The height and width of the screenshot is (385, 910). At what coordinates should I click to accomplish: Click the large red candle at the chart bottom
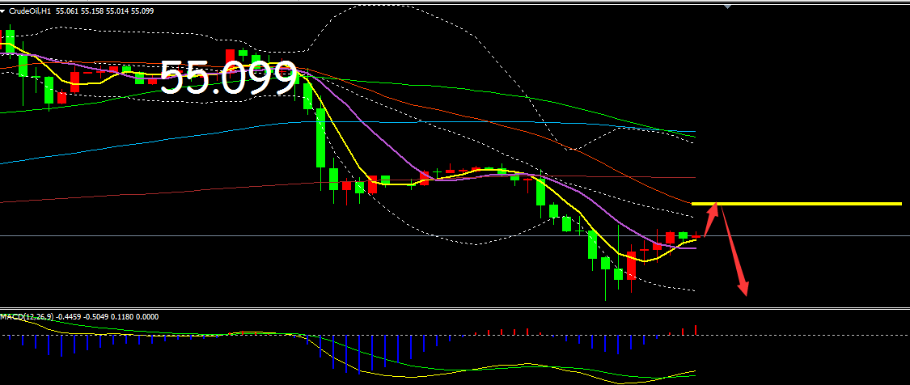coord(631,265)
